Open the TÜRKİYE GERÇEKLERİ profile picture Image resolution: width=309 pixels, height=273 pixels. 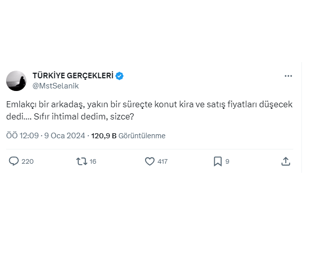pyautogui.click(x=16, y=81)
